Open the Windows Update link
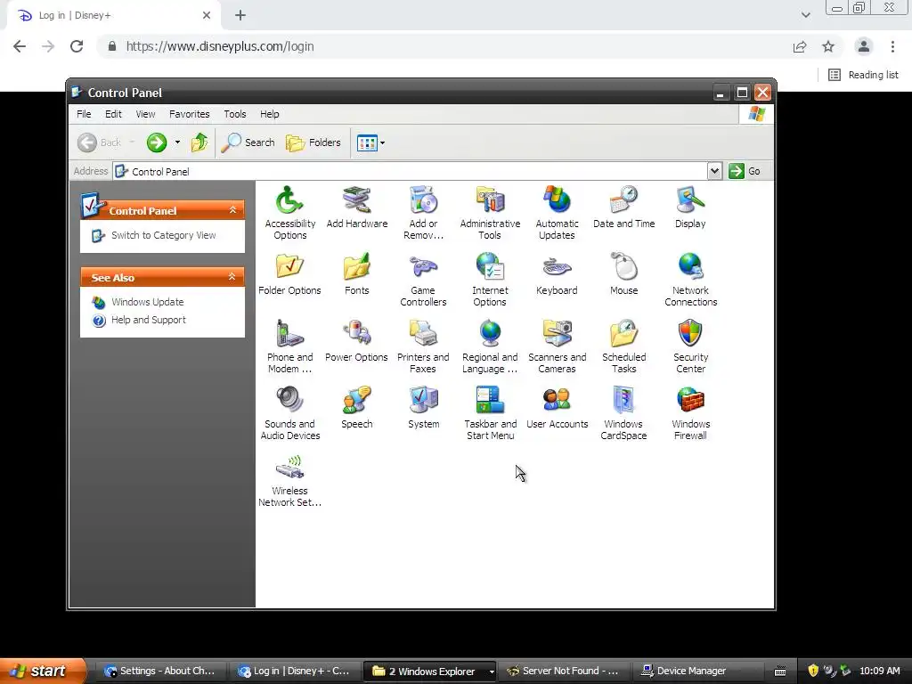Viewport: 912px width, 684px height. (147, 302)
